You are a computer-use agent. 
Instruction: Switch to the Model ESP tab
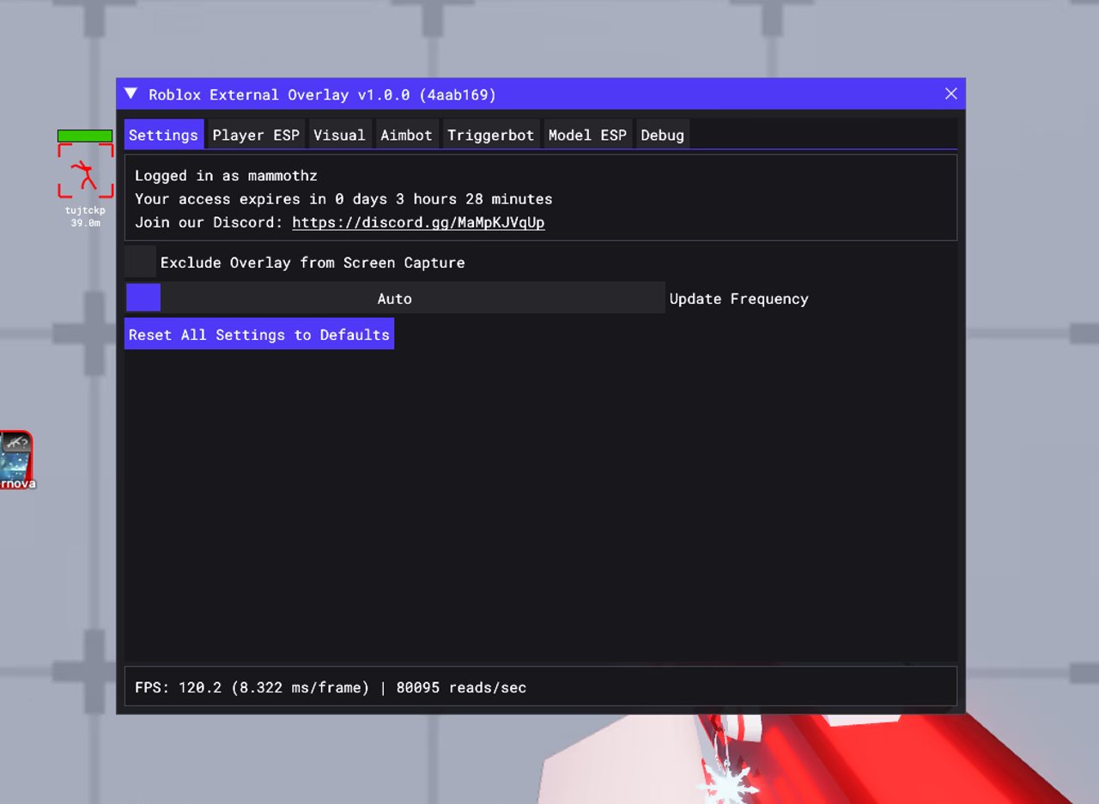[587, 135]
